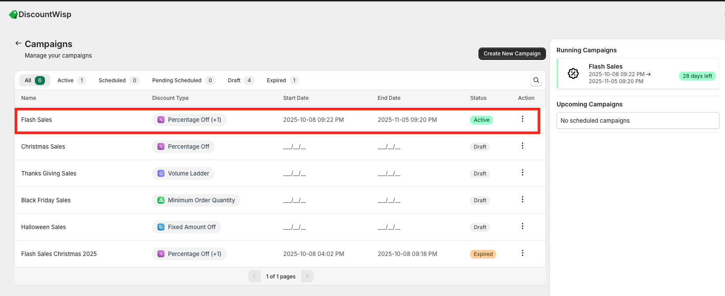725x296 pixels.
Task: Click Minimum Order Quantity green icon
Action: coord(161,201)
